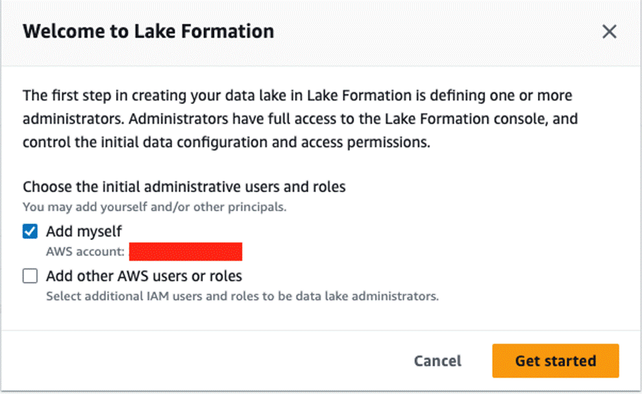Enable the Add other AWS users checkbox

point(30,276)
